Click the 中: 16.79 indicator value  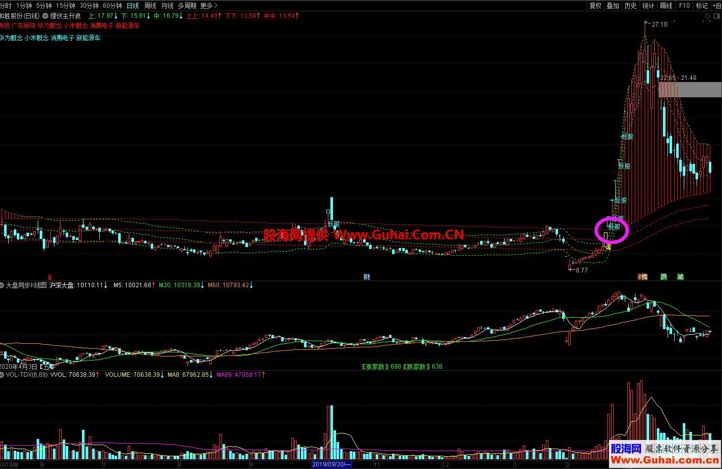pos(169,16)
